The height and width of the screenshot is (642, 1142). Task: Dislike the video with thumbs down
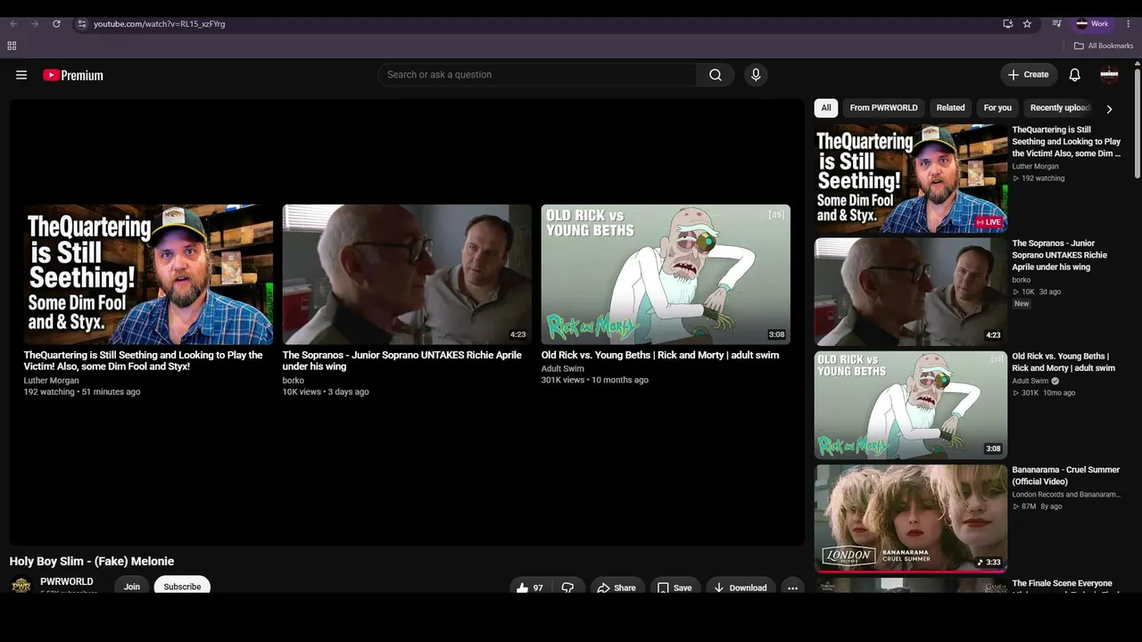567,588
